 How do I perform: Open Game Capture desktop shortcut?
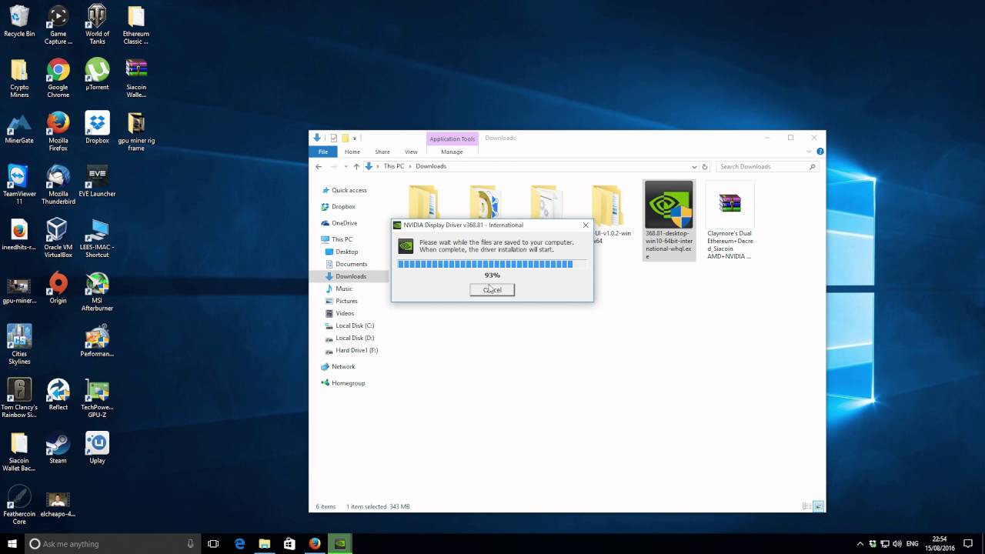tap(58, 25)
